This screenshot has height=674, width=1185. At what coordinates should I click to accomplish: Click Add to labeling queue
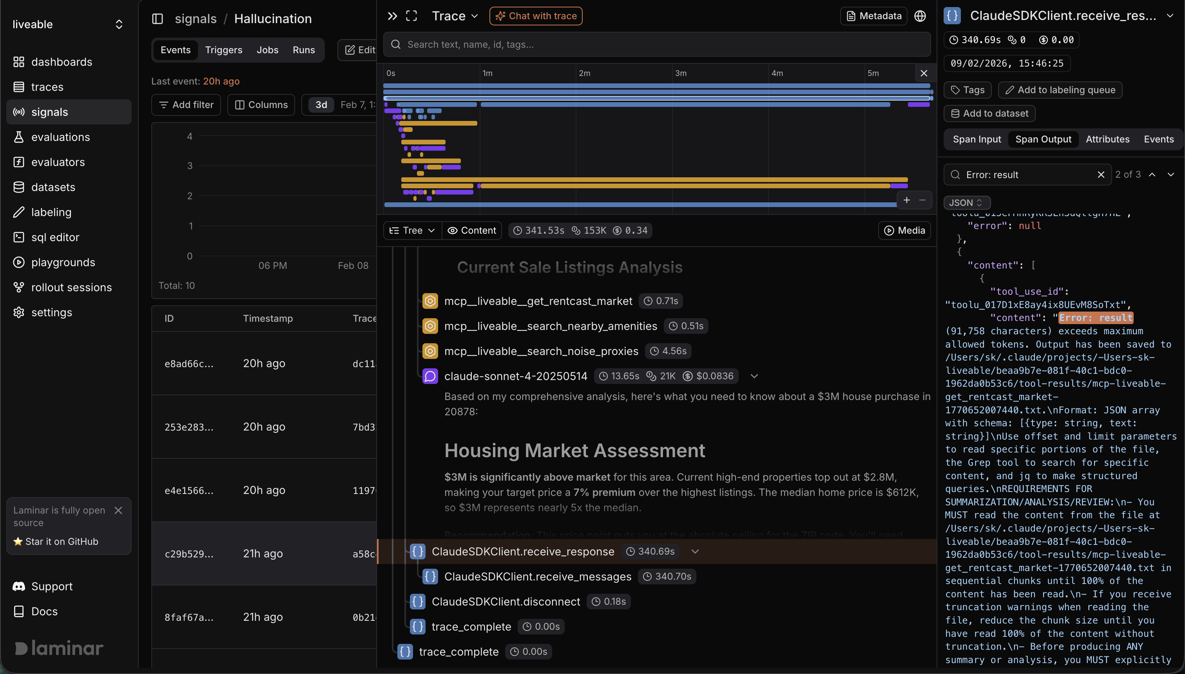tap(1060, 90)
